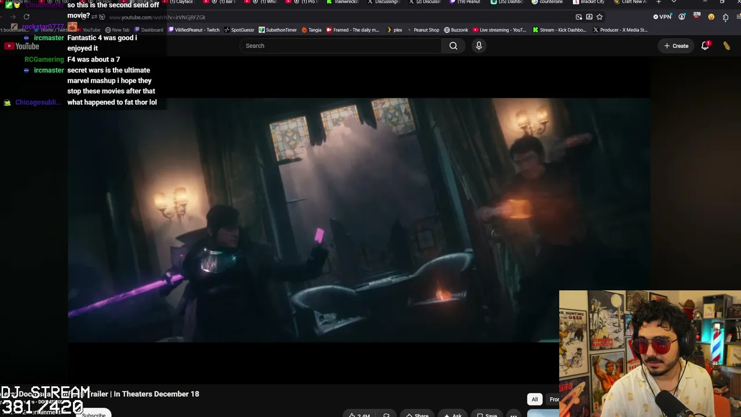Open the SpotGuessr bookmark
Image resolution: width=741 pixels, height=417 pixels.
pos(239,30)
